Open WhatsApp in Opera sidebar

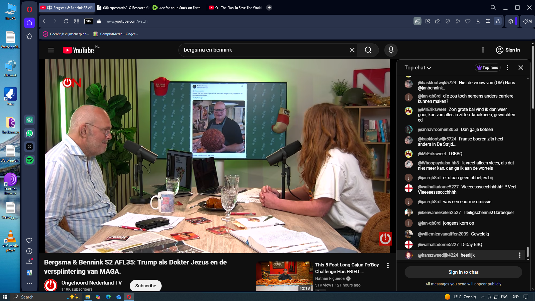(30, 133)
